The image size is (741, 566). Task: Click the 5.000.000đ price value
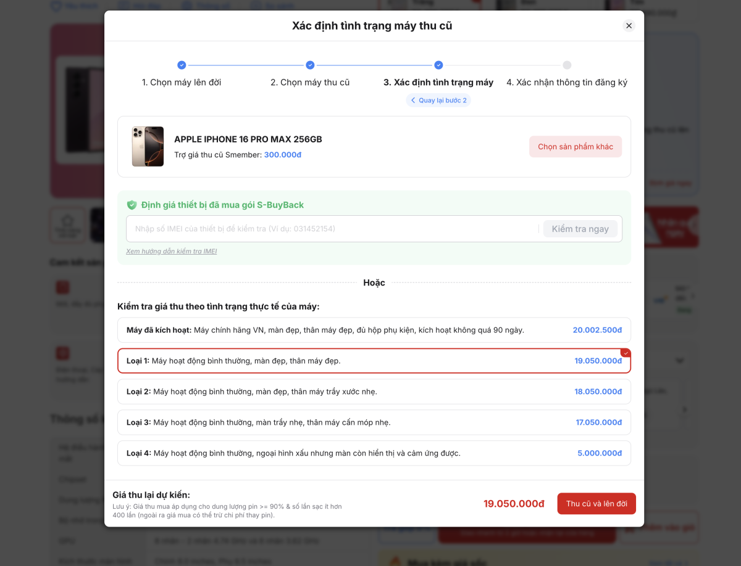click(600, 453)
